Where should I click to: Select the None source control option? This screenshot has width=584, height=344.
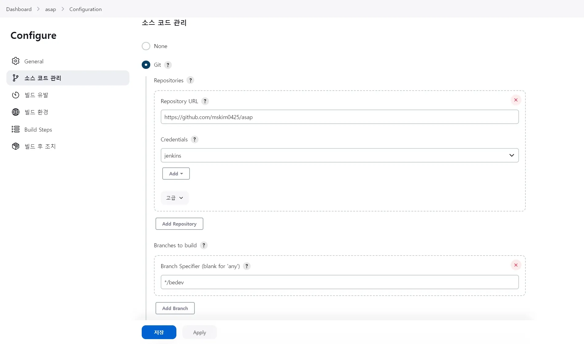146,46
